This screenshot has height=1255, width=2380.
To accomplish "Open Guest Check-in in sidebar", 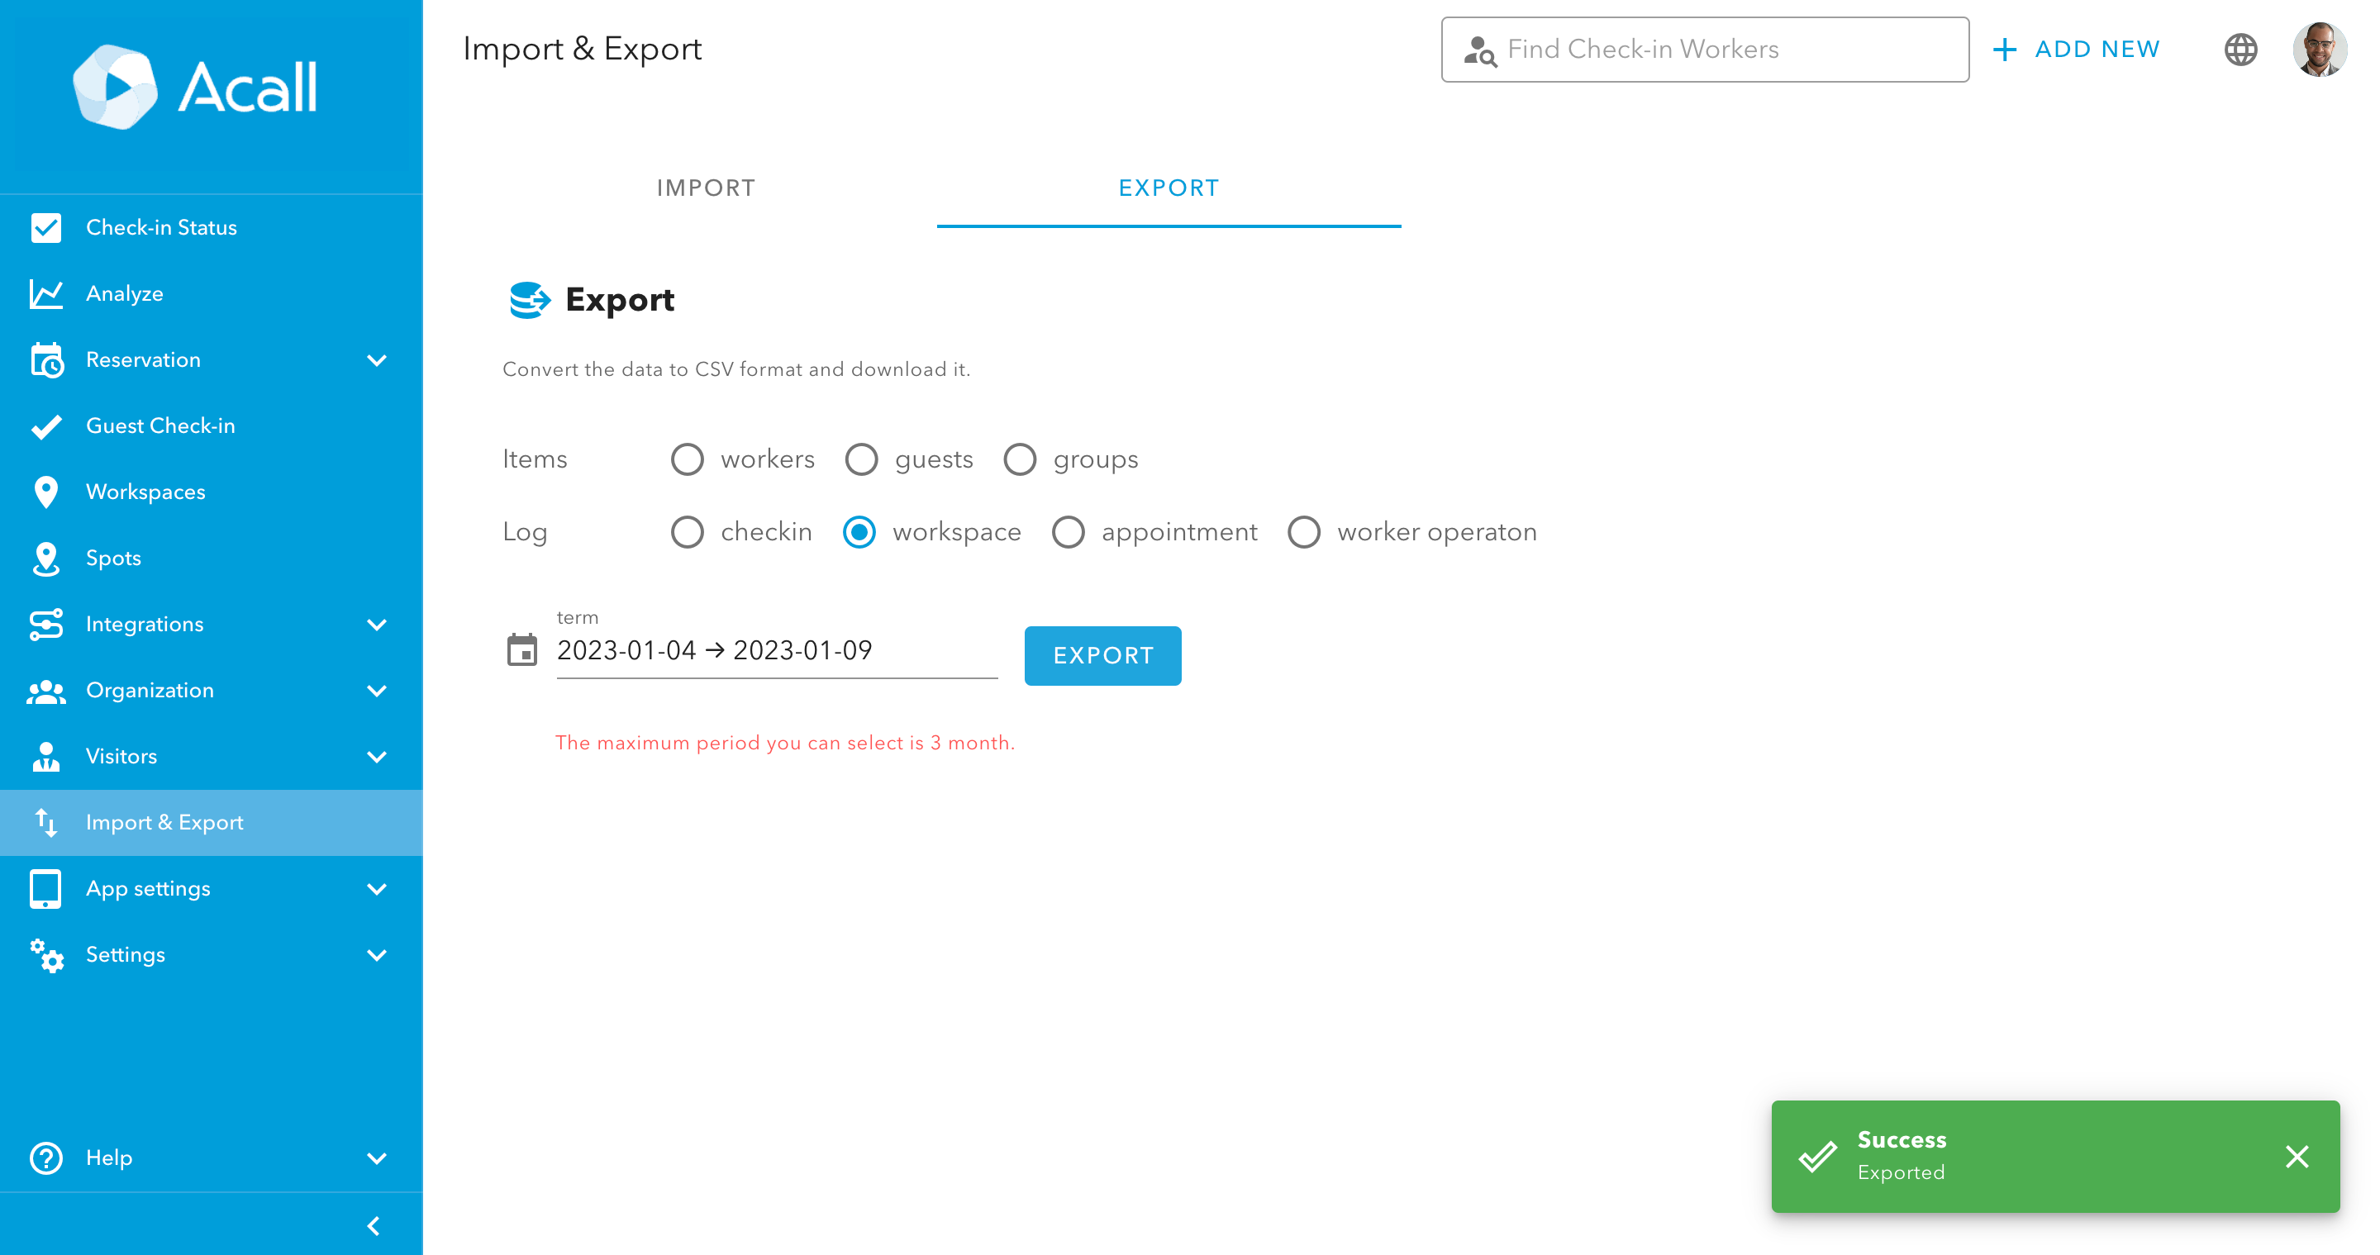I will point(212,425).
